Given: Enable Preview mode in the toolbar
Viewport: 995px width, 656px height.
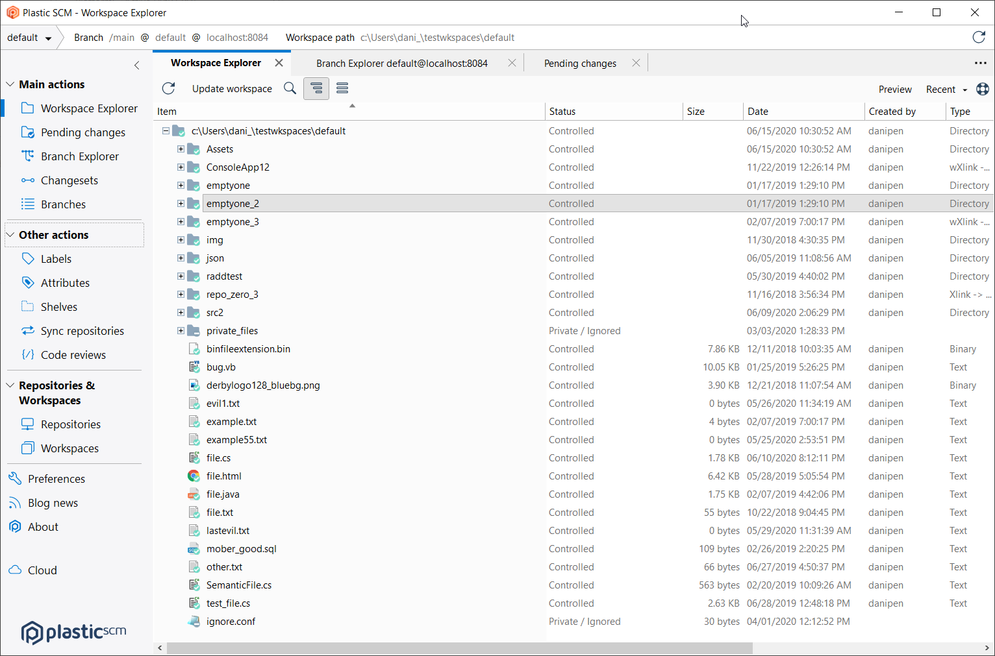Looking at the screenshot, I should [894, 89].
